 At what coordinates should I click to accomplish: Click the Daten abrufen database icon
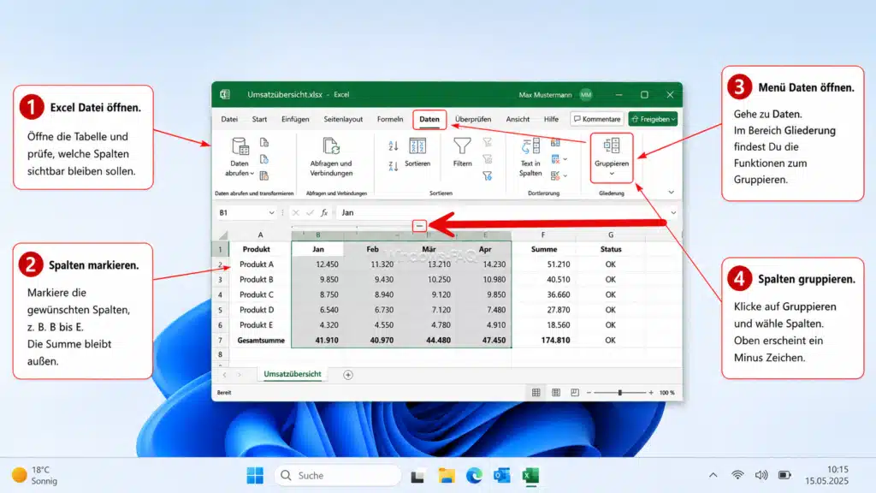click(x=240, y=146)
